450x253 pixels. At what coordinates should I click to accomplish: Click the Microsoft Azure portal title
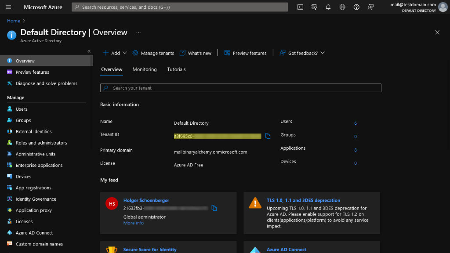[x=43, y=7]
